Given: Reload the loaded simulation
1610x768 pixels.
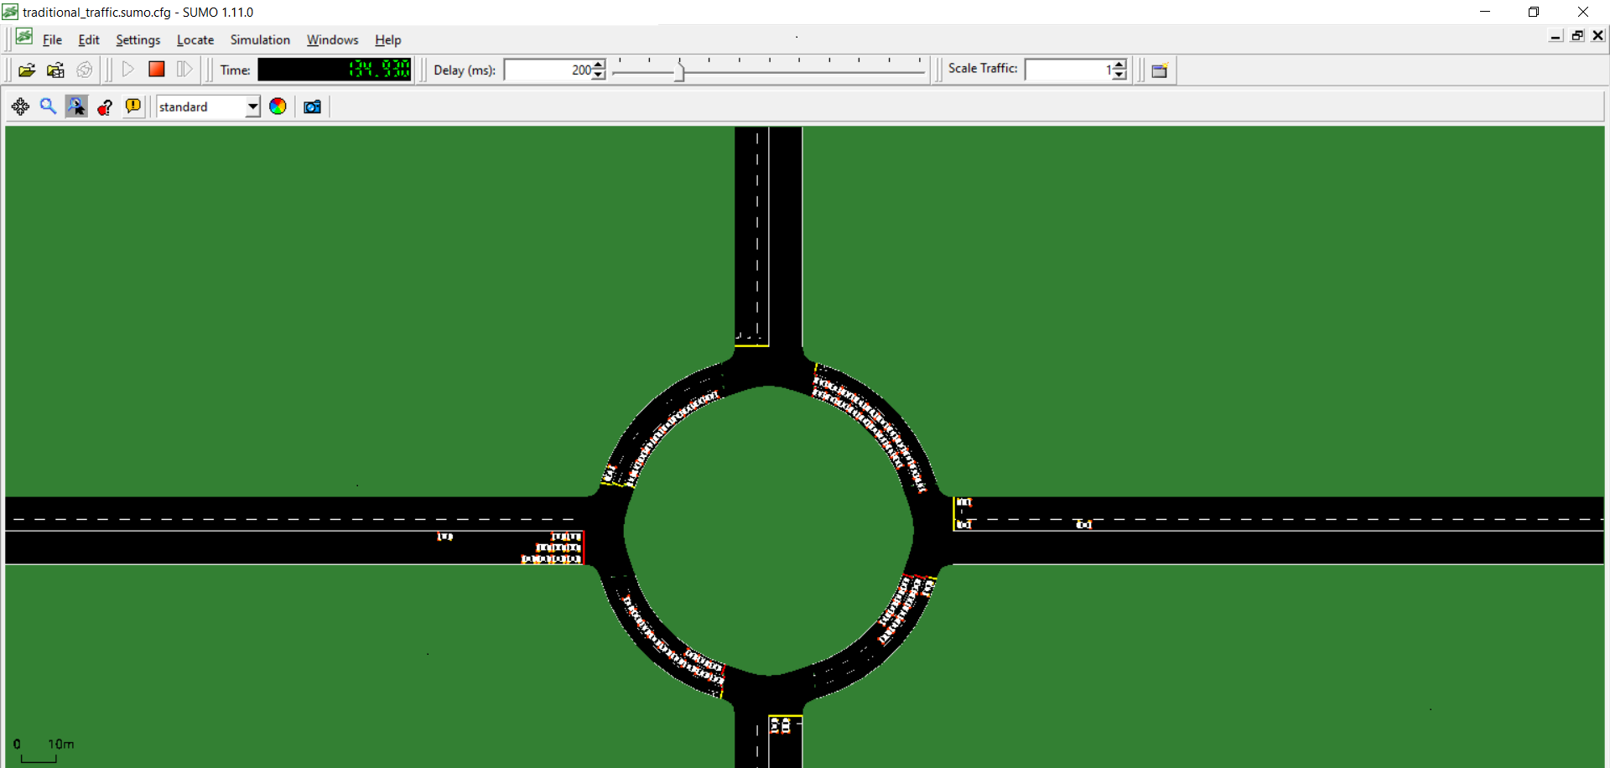Looking at the screenshot, I should point(84,70).
